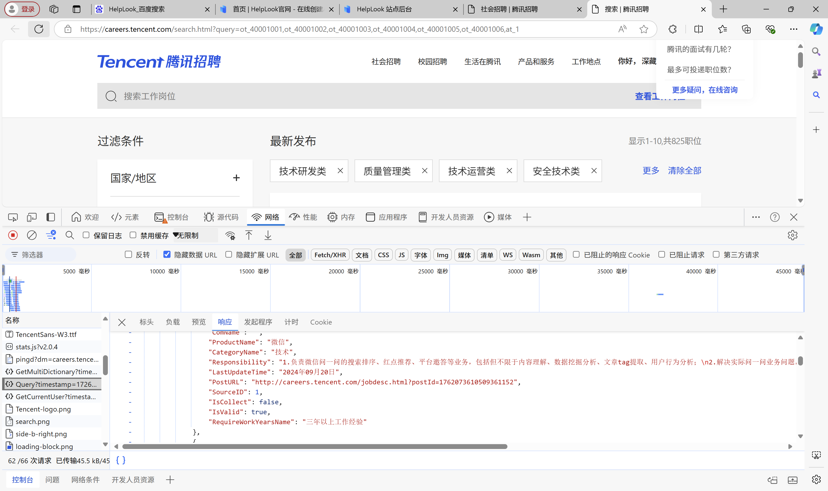The width and height of the screenshot is (828, 491).
Task: Click the 清除全部 link
Action: pyautogui.click(x=684, y=170)
